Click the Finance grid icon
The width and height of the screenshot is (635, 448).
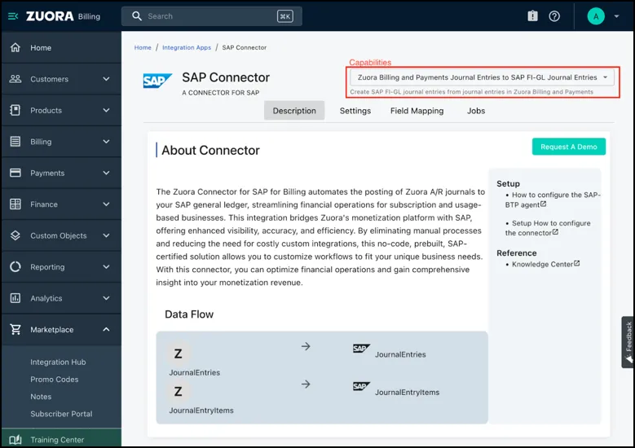15,204
